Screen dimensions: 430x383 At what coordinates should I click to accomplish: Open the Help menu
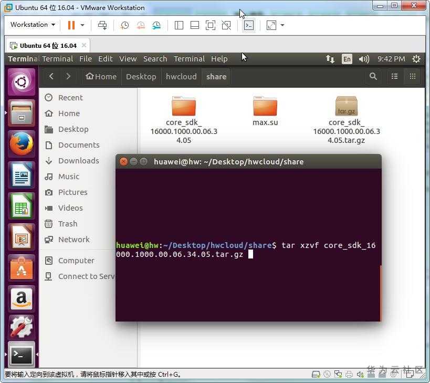tap(219, 59)
